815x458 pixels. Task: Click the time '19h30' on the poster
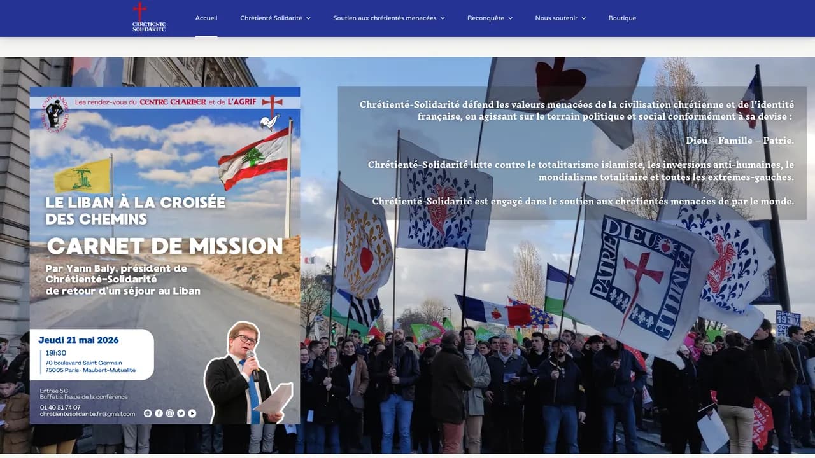55,353
